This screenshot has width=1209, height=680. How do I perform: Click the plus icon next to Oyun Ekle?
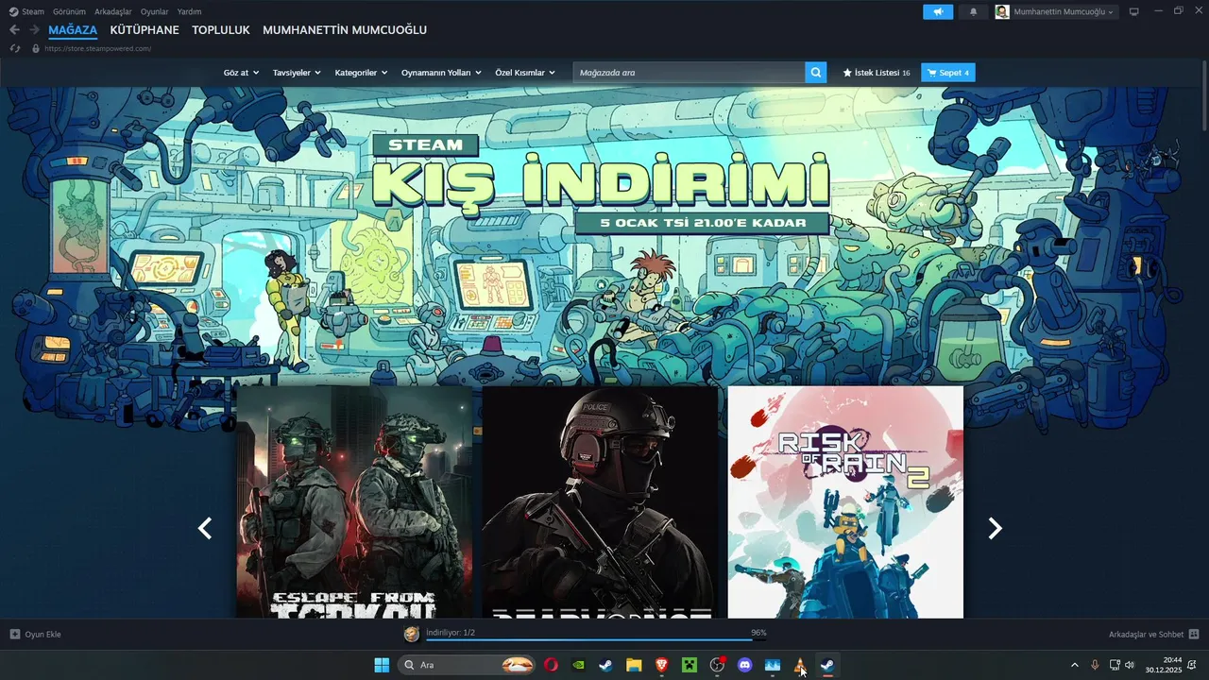(x=15, y=634)
